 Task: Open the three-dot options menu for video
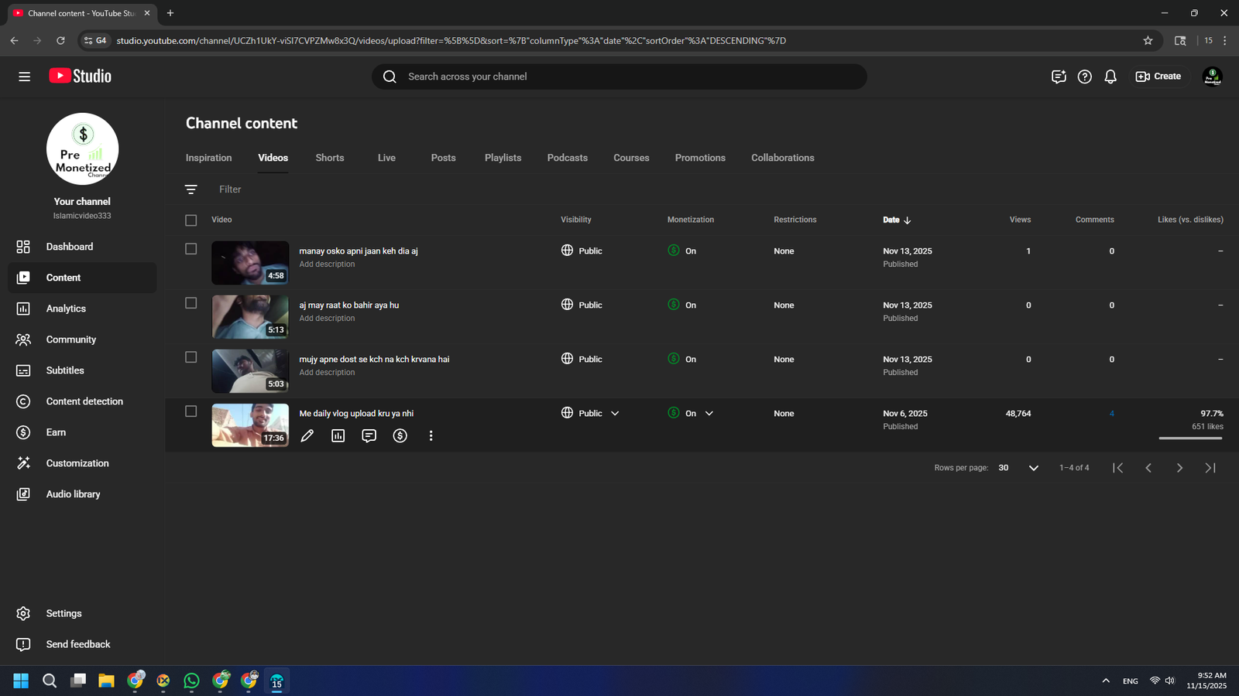[x=431, y=436]
